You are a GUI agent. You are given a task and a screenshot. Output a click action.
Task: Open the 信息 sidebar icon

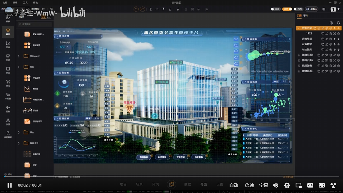(8, 57)
